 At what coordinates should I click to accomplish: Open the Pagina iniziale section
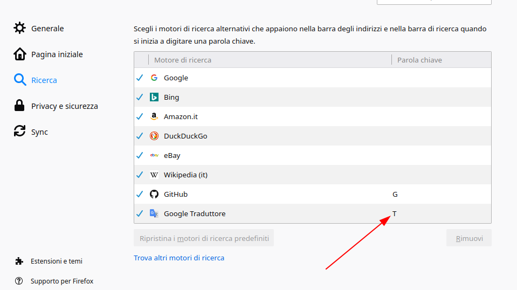[57, 54]
